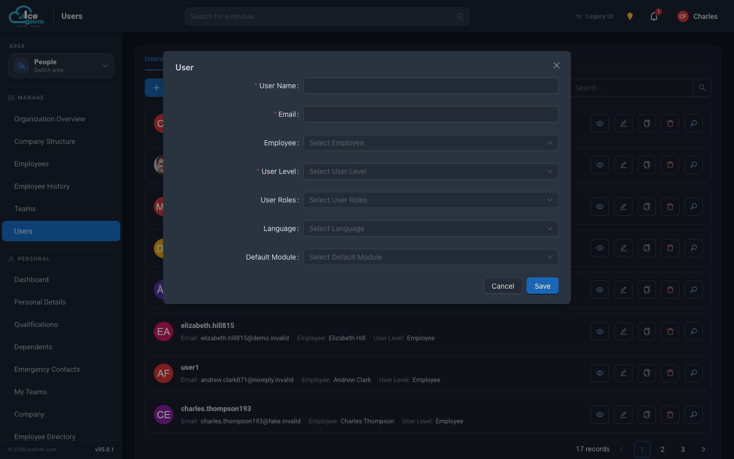The width and height of the screenshot is (734, 459).
Task: Click the magnifier icon in charles.thompson193 row
Action: (694, 415)
